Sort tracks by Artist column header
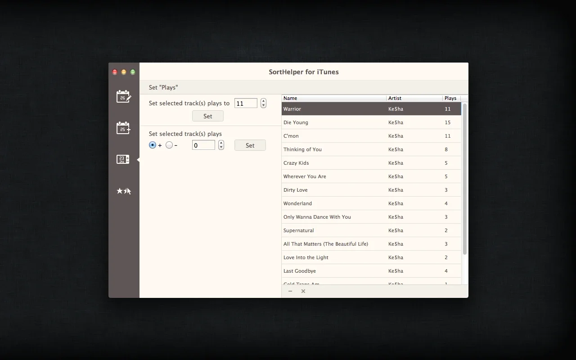The image size is (576, 360). tap(414, 98)
